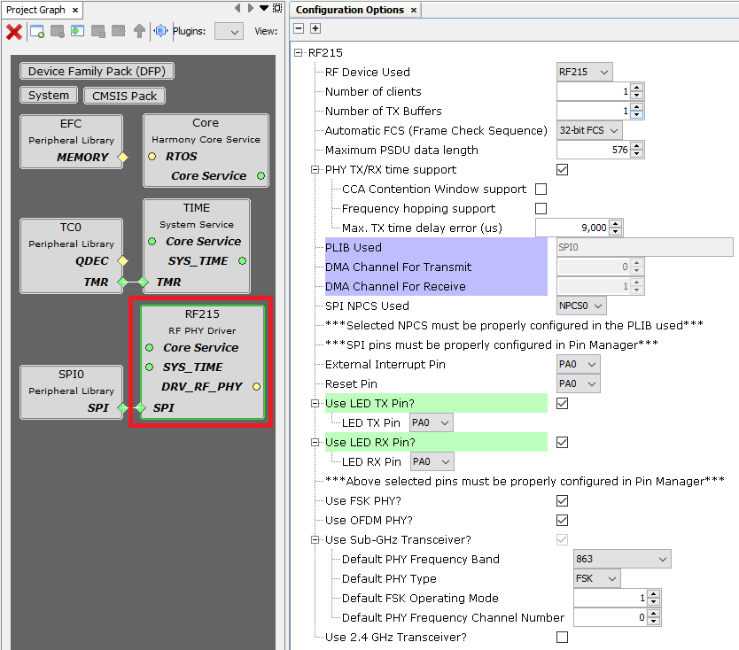This screenshot has height=650, width=739.
Task: Toggle Use LED TX Pin checkbox
Action: point(562,403)
